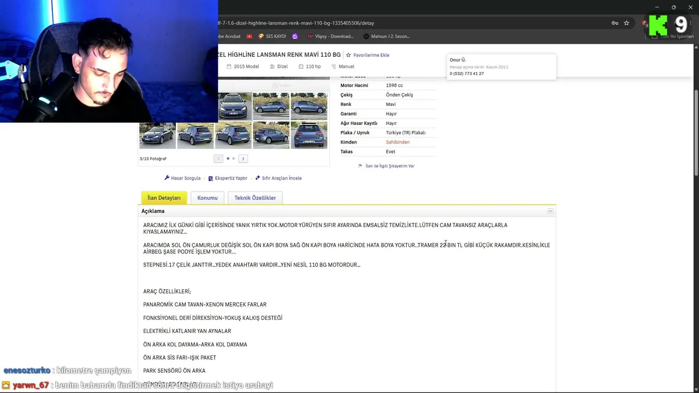Click the Manuel gearbox label
The width and height of the screenshot is (699, 393).
pos(343,67)
